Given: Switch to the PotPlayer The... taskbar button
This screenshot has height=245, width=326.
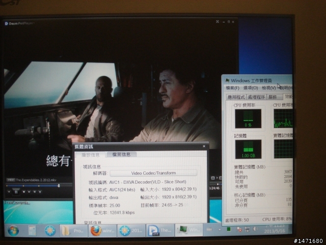Looking at the screenshot, I should click(x=160, y=230).
